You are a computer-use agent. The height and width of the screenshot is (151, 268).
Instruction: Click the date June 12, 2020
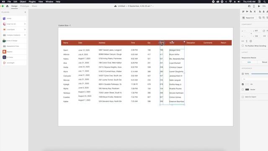point(84,50)
